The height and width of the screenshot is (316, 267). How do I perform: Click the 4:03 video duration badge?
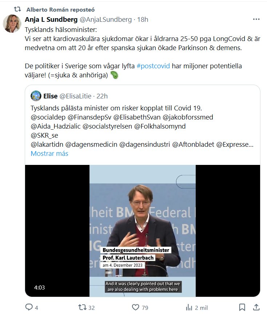click(39, 287)
